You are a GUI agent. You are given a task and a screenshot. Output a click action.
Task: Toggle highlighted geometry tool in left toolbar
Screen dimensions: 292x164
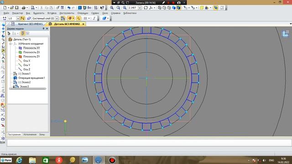click(3, 51)
